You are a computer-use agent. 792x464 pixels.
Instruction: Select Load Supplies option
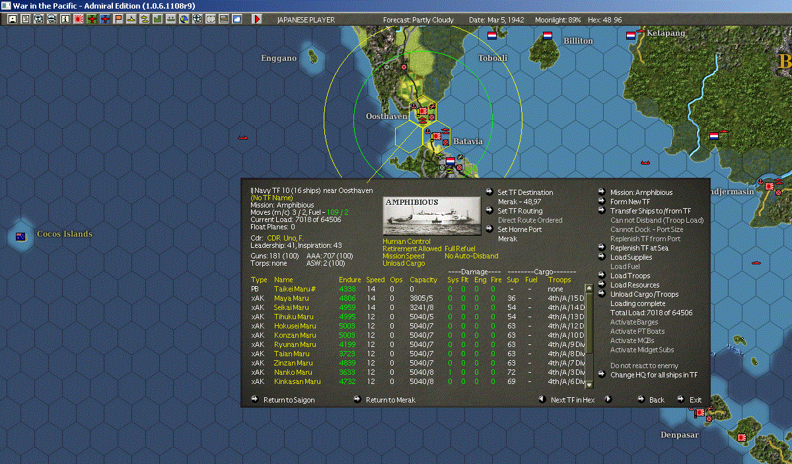point(631,256)
